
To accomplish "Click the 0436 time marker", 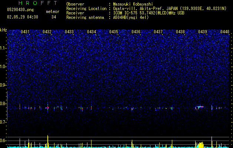I will pyautogui.click(x=136, y=31).
